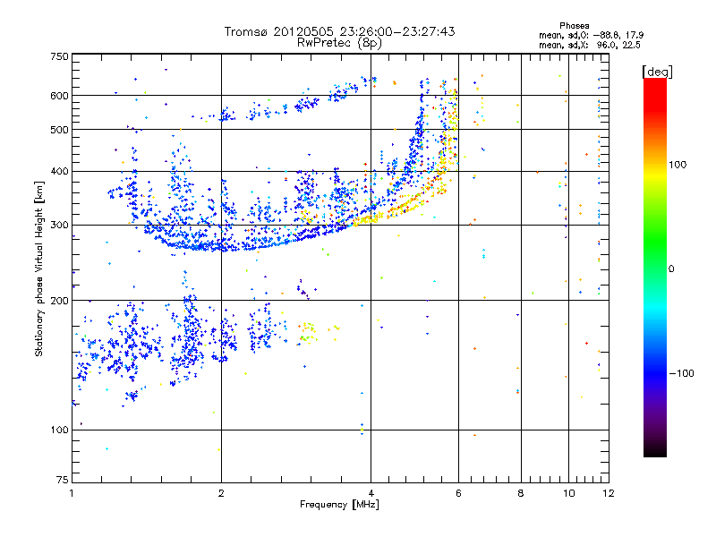Viewport: 716px width, 537px height.
Task: Click the "mean, sd,O: -88.8, 17.9" line
Action: (x=591, y=35)
